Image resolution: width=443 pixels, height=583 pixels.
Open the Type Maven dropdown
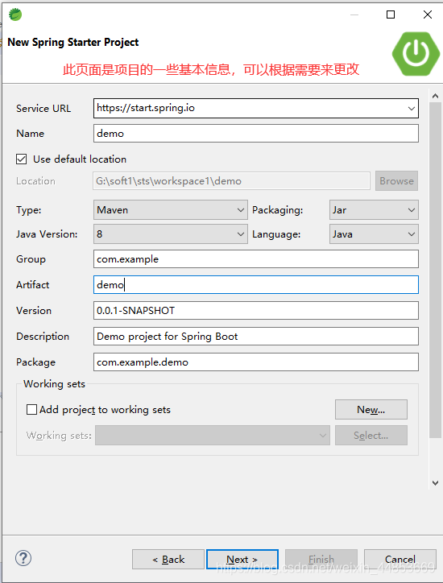click(171, 209)
